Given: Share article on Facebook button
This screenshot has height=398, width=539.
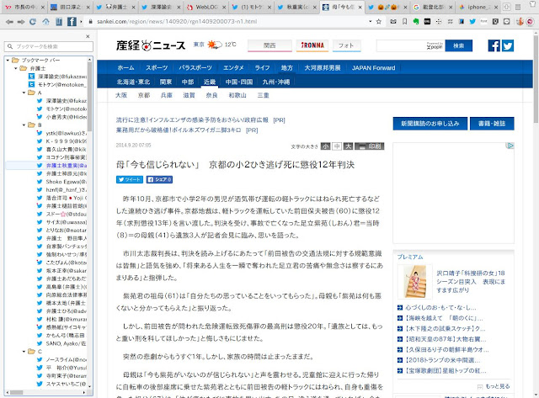Looking at the screenshot, I should click(x=159, y=179).
